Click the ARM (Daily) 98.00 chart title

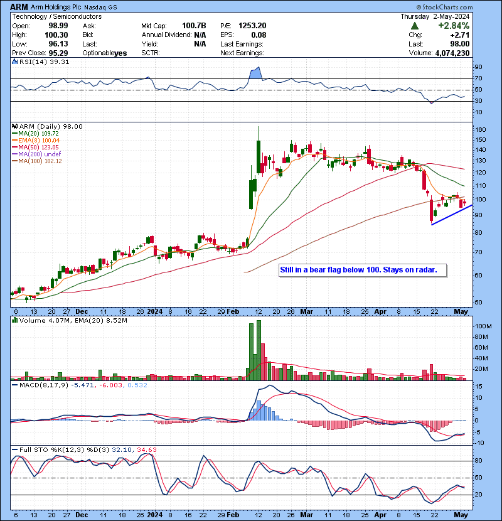coord(51,126)
